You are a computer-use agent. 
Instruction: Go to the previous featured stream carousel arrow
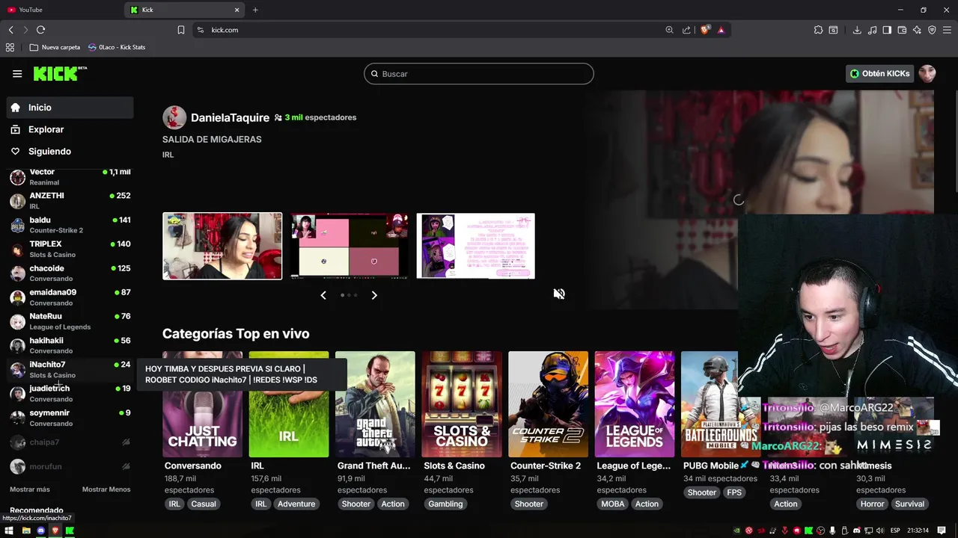pos(323,295)
